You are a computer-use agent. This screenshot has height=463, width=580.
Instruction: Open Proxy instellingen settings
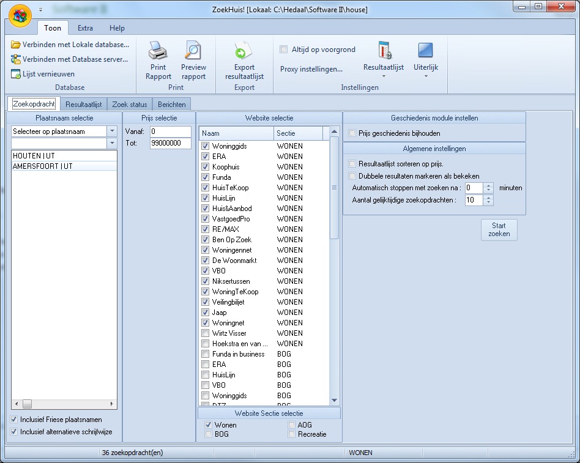point(311,69)
